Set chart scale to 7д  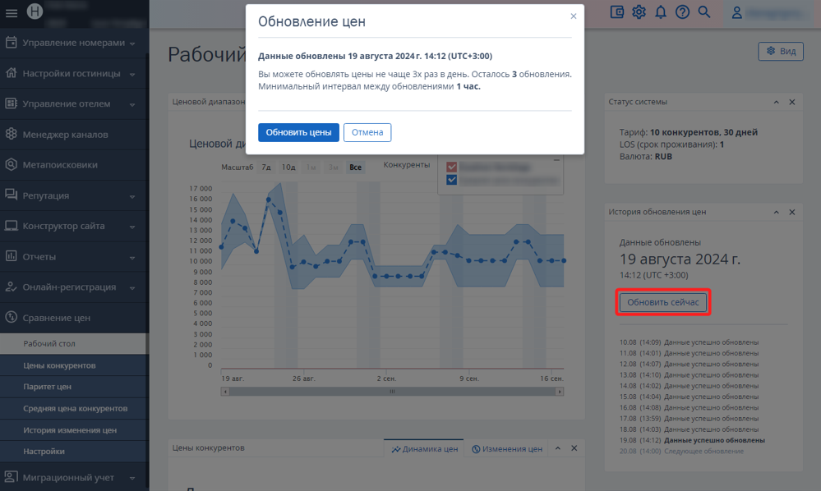266,167
